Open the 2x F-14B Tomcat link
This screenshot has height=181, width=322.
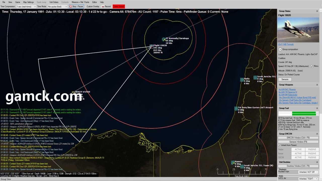[x=286, y=44]
